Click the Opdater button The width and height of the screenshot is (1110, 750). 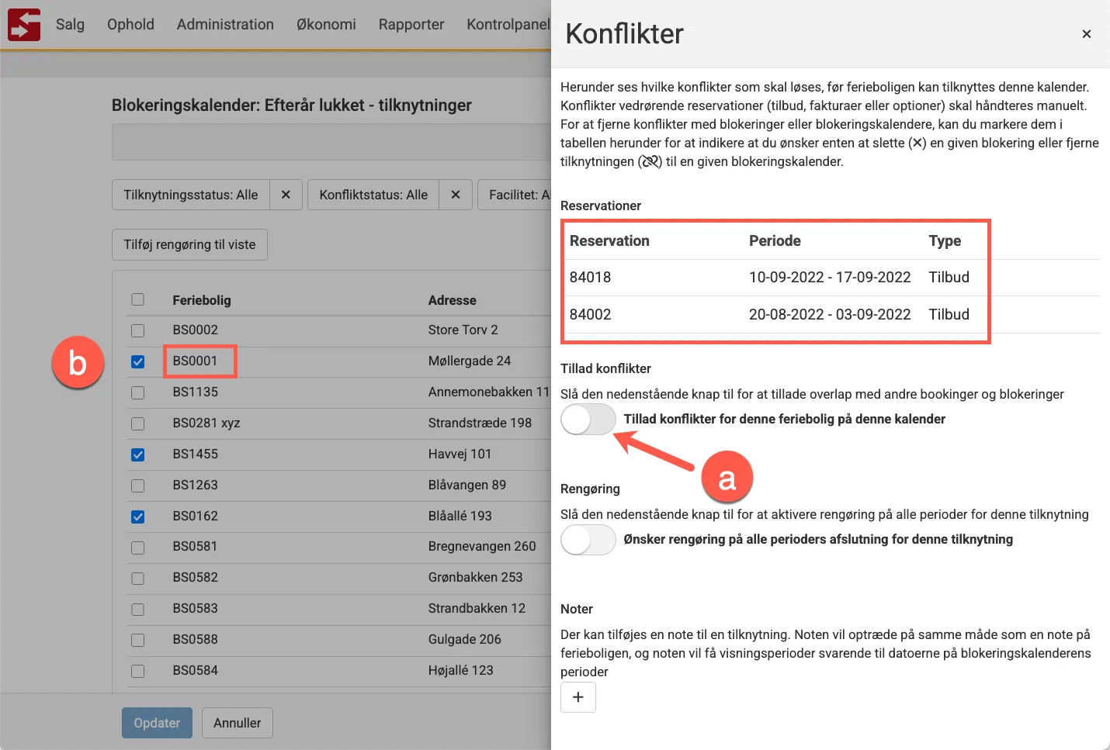click(157, 722)
